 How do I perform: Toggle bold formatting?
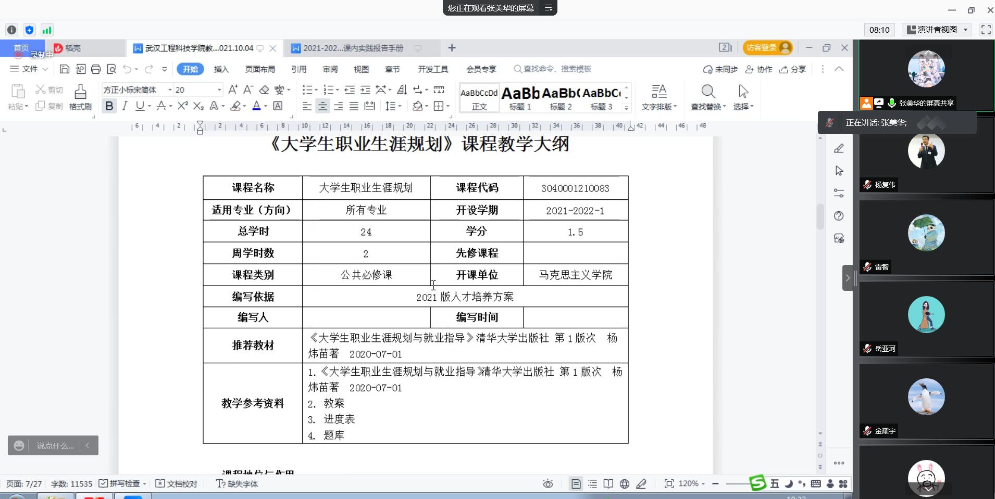(x=109, y=106)
